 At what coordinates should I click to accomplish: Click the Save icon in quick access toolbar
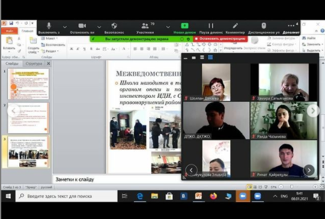click(11, 23)
